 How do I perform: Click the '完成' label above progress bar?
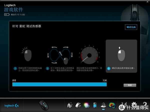[x=105, y=80]
